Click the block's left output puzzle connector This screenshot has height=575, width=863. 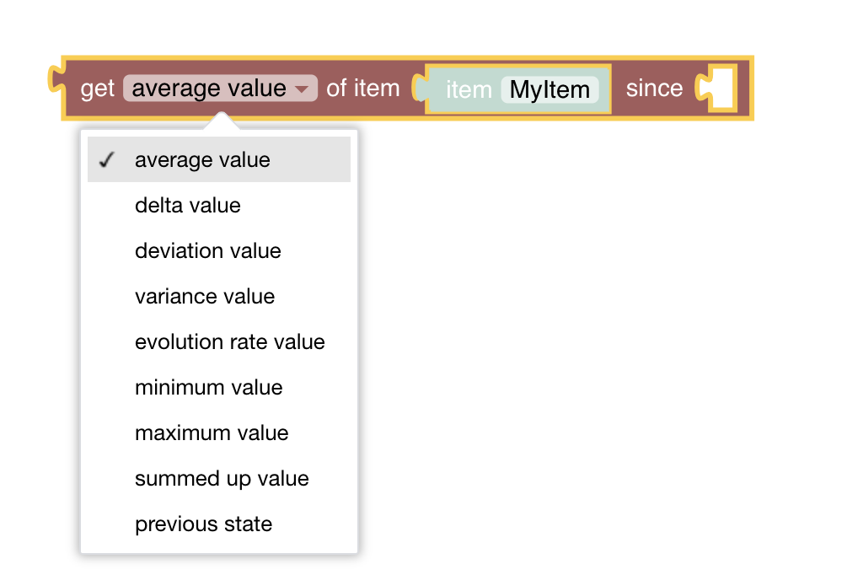(x=57, y=80)
